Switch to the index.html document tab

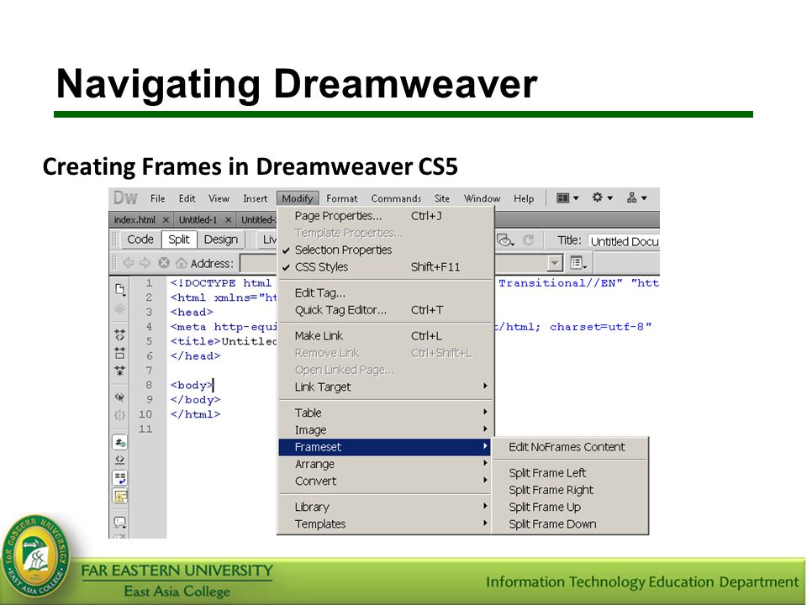click(x=134, y=219)
